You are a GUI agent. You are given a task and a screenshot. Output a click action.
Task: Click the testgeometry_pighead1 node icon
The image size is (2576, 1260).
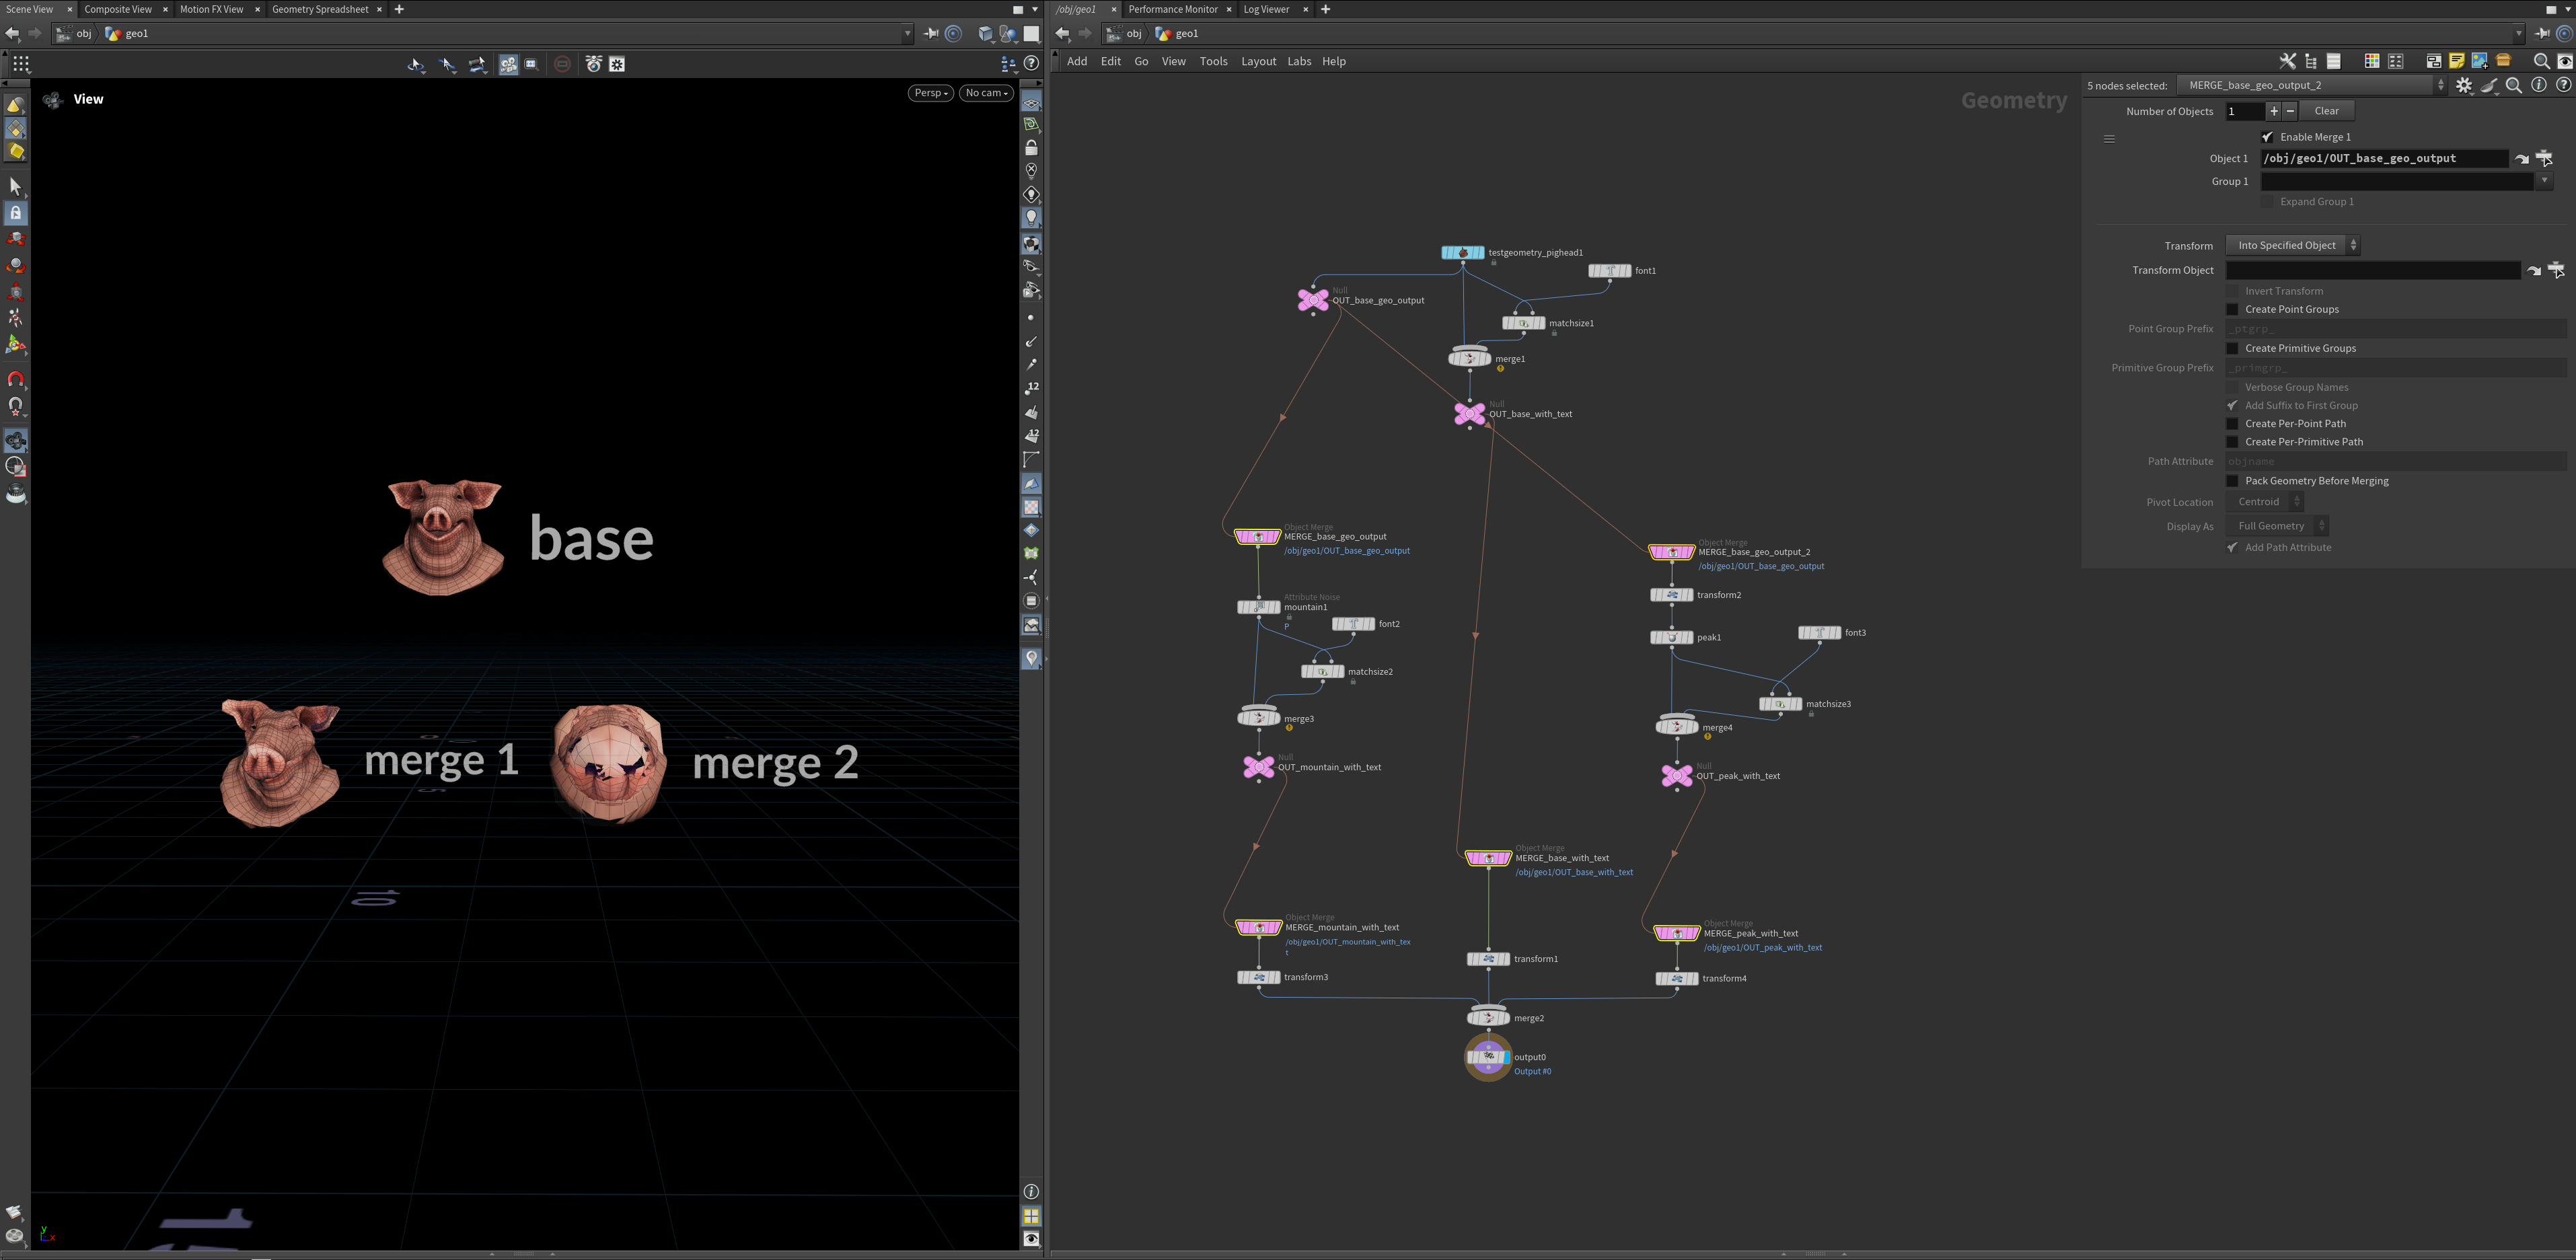point(1462,253)
